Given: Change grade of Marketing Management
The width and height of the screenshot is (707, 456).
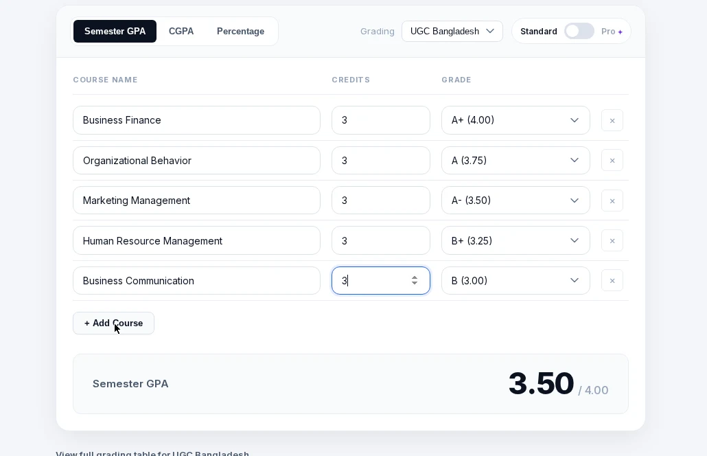Looking at the screenshot, I should point(515,201).
